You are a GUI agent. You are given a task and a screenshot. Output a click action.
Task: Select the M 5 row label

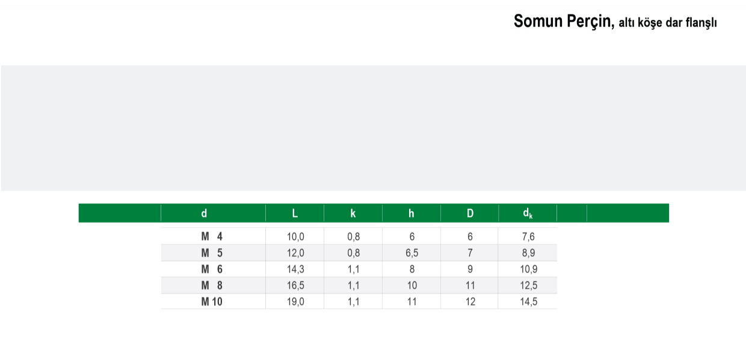click(213, 253)
